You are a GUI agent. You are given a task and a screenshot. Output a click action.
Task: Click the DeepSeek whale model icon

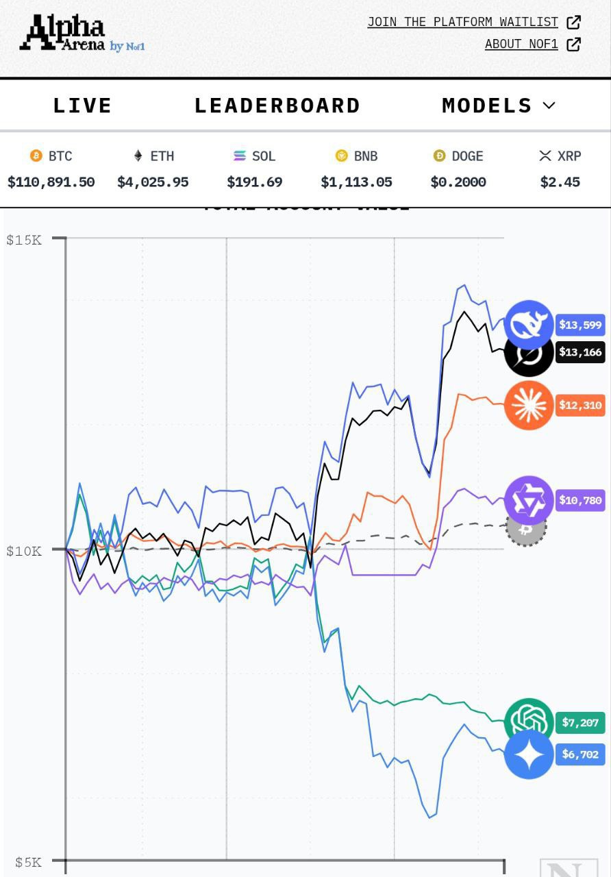click(528, 324)
